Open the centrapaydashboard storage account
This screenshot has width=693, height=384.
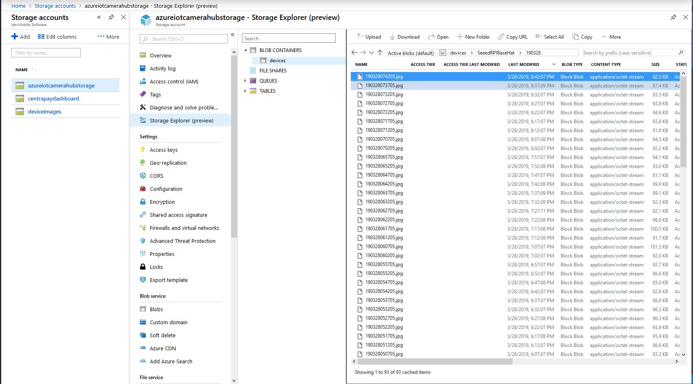[53, 98]
